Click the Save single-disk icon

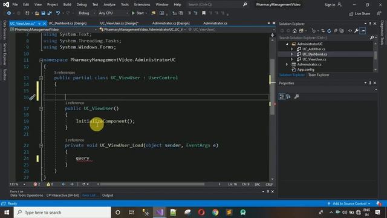[x=43, y=13]
